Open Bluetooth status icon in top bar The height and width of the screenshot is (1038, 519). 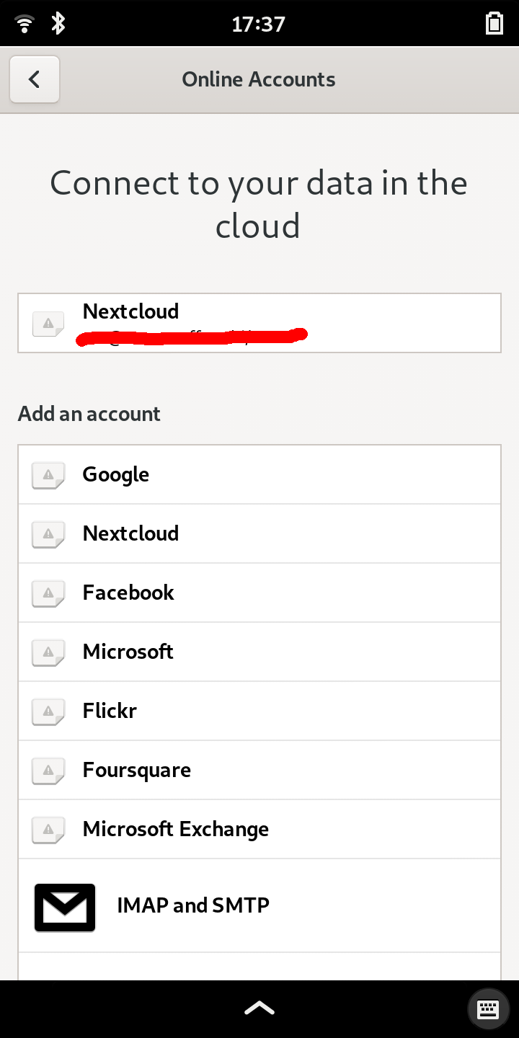tap(58, 23)
